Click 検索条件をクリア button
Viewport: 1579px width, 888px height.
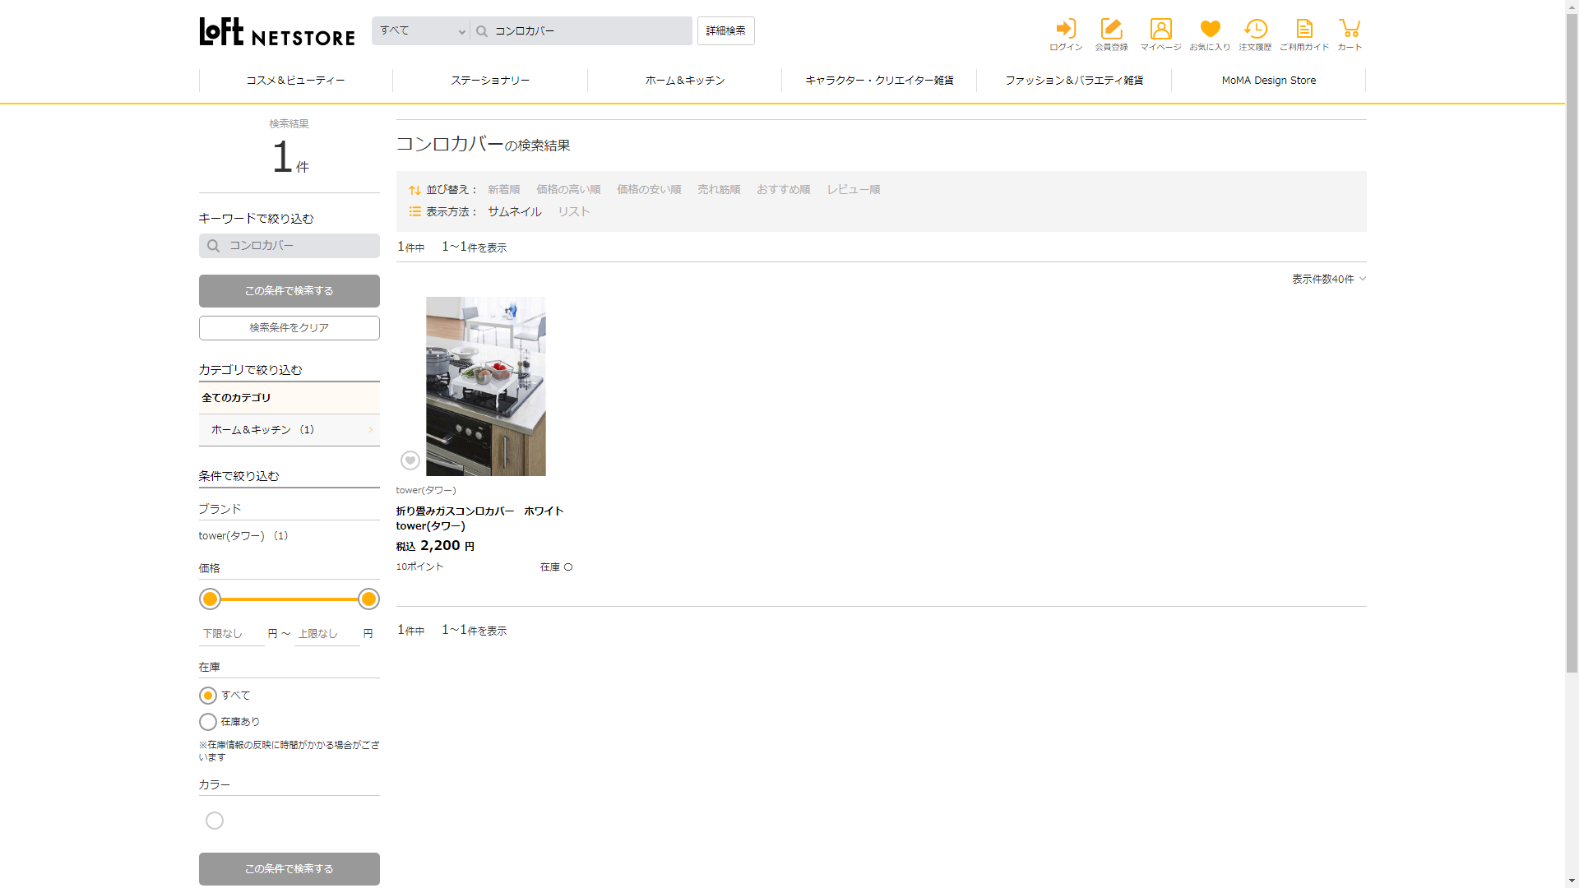pos(289,328)
